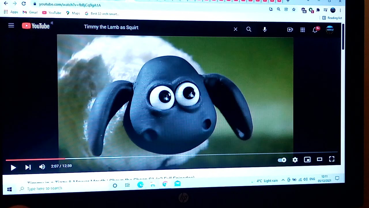Switch to theater mode

pos(319,159)
